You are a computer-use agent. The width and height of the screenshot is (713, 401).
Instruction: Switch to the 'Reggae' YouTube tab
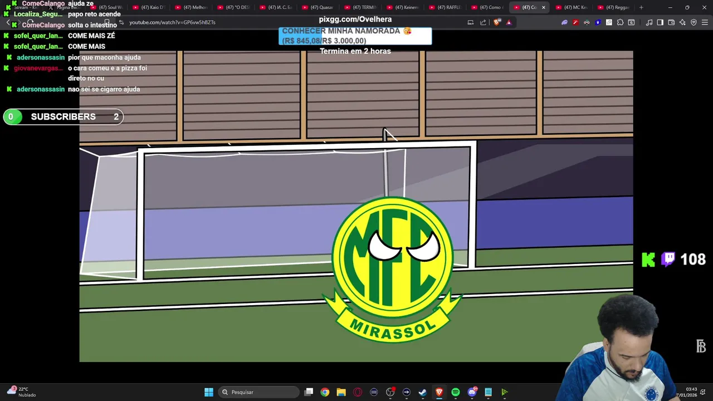pyautogui.click(x=613, y=7)
